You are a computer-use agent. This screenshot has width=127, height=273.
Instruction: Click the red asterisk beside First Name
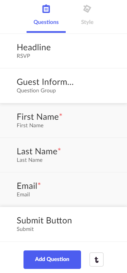click(61, 115)
